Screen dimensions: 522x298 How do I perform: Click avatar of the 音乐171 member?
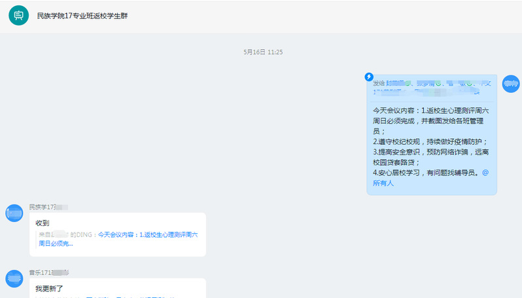click(14, 278)
